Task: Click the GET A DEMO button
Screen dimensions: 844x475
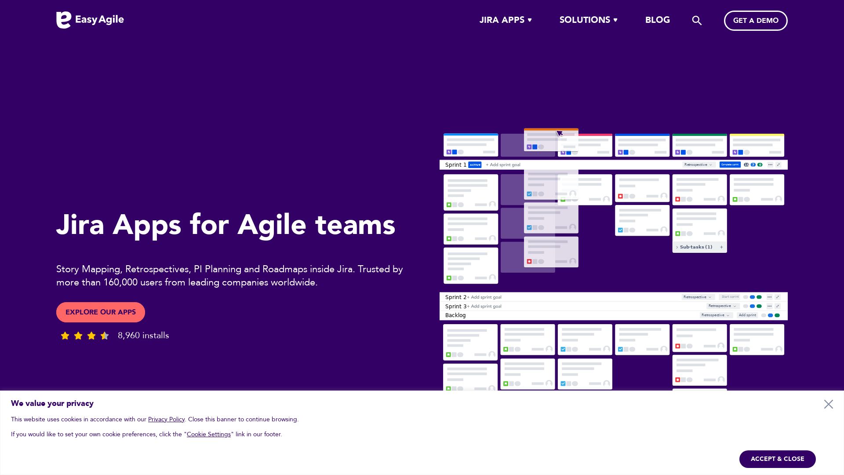Action: click(755, 21)
